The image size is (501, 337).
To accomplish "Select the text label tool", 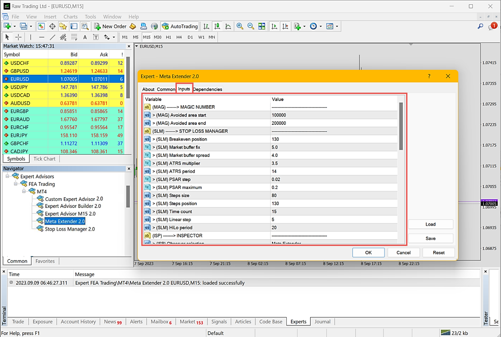I will 96,37.
